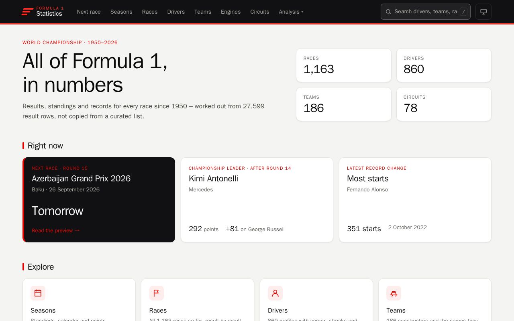Open the Seasons nav item
The width and height of the screenshot is (514, 321).
121,12
